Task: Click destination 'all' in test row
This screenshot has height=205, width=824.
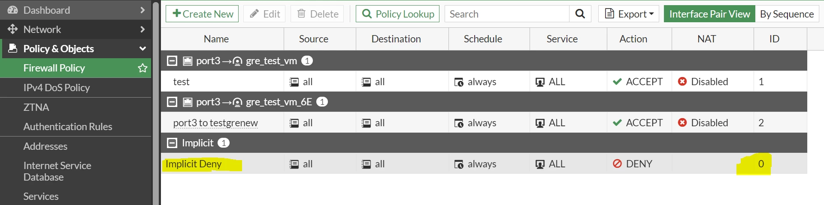Action: 380,82
